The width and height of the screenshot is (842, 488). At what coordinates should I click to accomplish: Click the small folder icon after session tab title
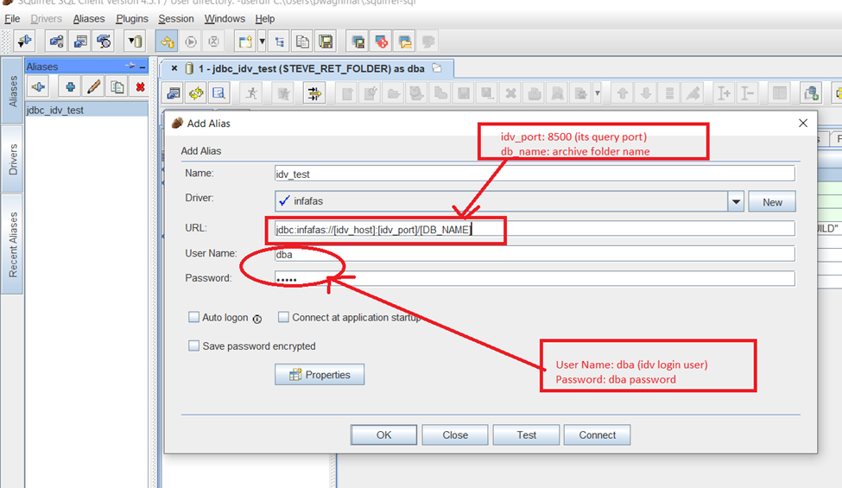pyautogui.click(x=437, y=68)
